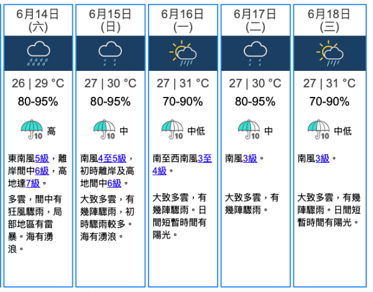Screen dimensions: 373x292
Task: Click June 16 umbrella icon rated 中低
Action: coord(172,129)
